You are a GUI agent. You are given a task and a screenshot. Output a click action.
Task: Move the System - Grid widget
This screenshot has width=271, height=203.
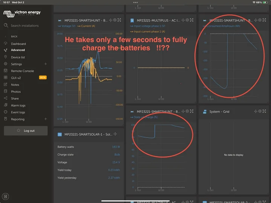[256, 111]
